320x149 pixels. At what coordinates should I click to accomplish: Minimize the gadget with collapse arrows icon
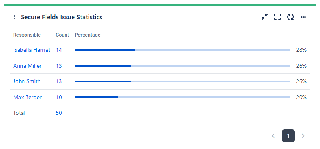coord(265,17)
